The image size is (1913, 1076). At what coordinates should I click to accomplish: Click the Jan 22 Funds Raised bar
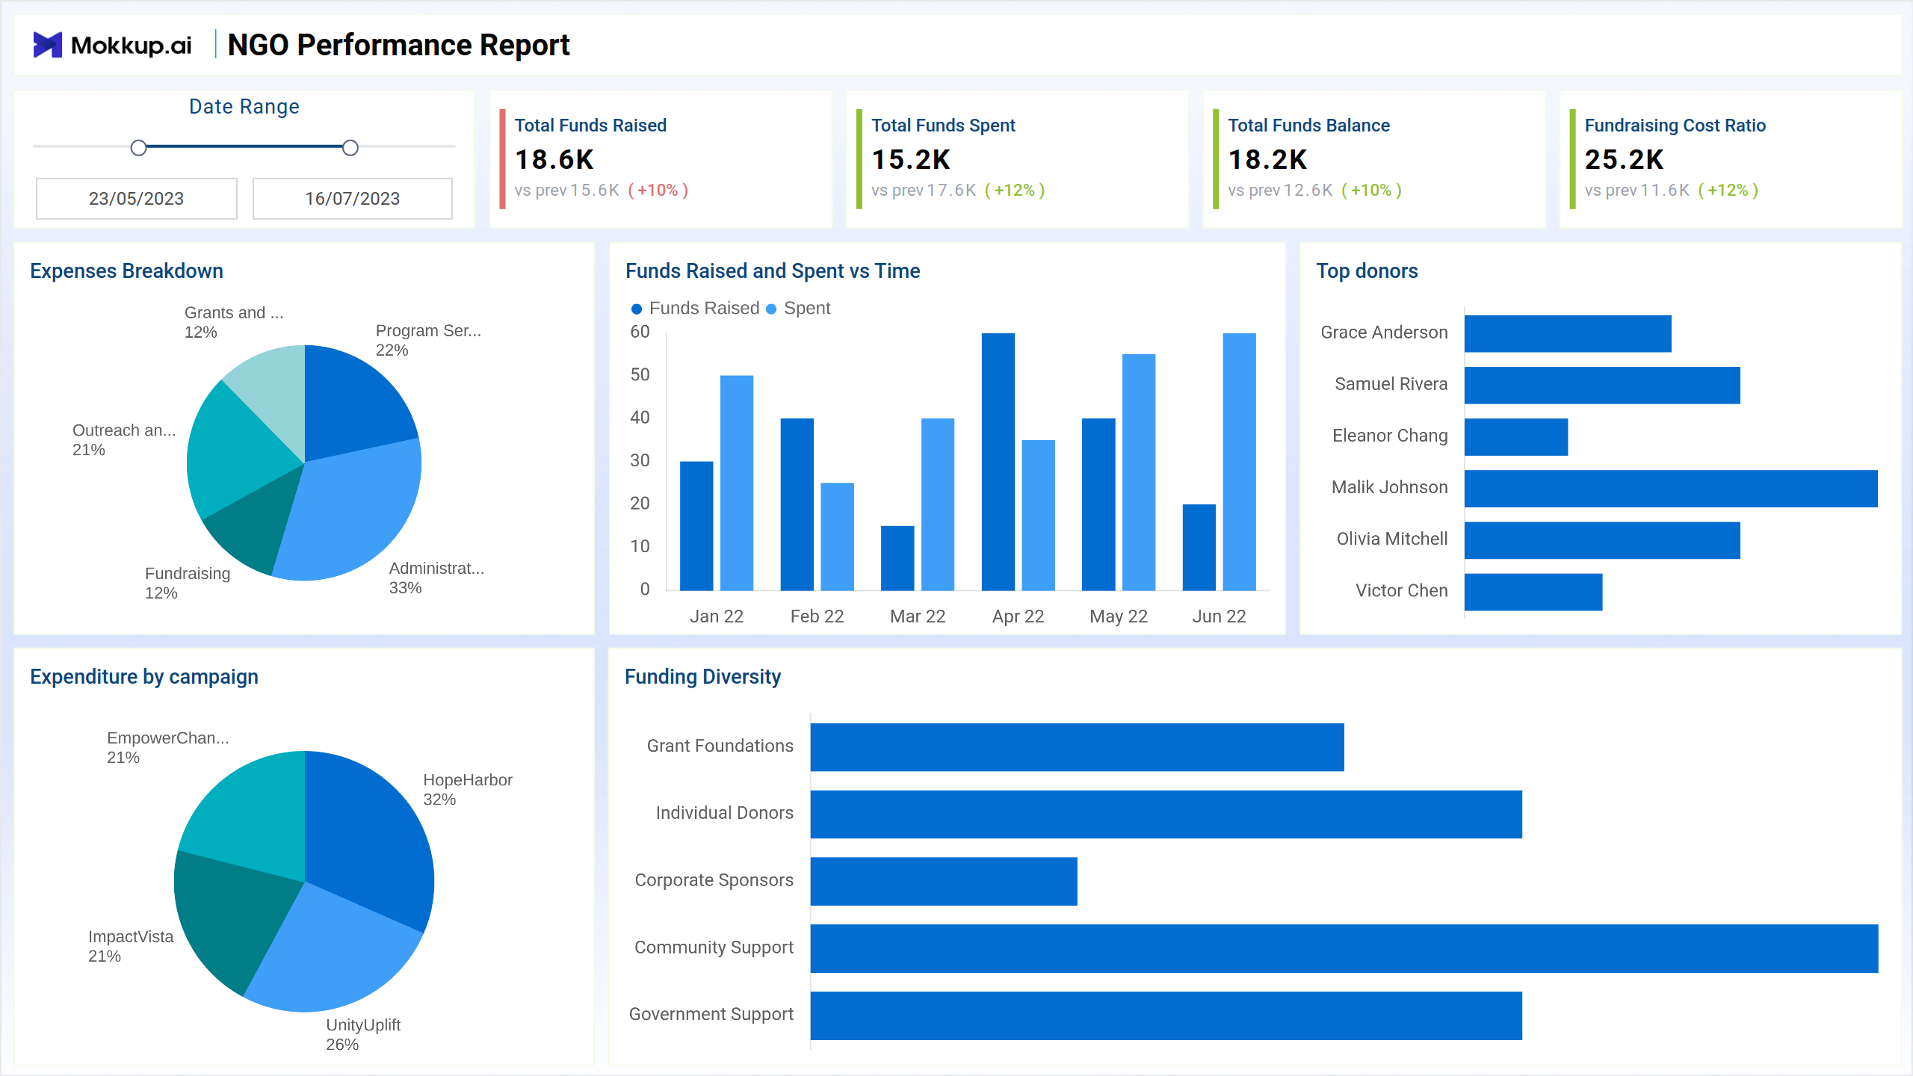(696, 526)
